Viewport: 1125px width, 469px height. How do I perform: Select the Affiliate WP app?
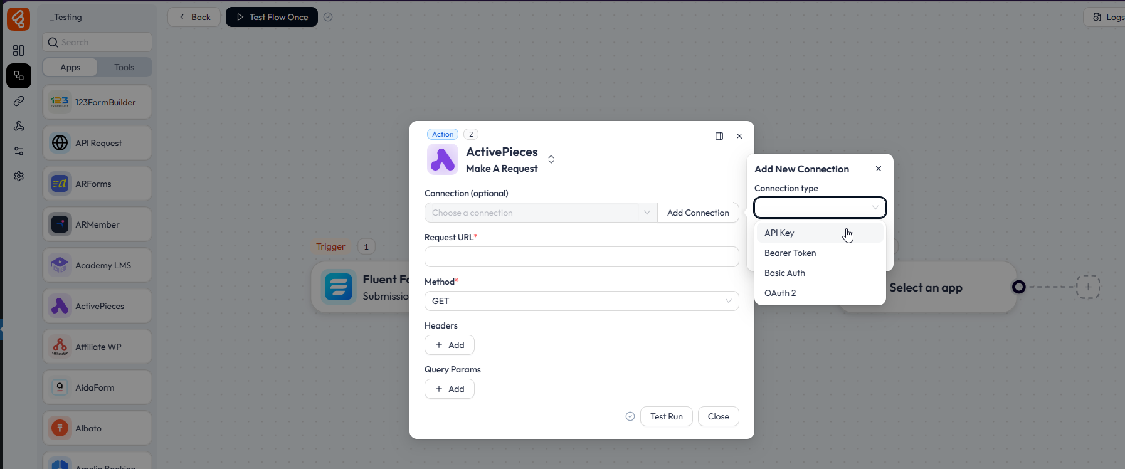pos(97,347)
